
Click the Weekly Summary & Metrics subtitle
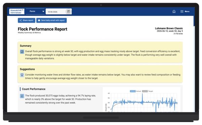pyautogui.click(x=29, y=33)
